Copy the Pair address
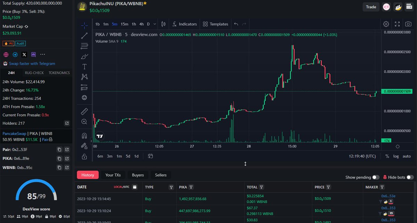The image size is (417, 223). pyautogui.click(x=59, y=149)
